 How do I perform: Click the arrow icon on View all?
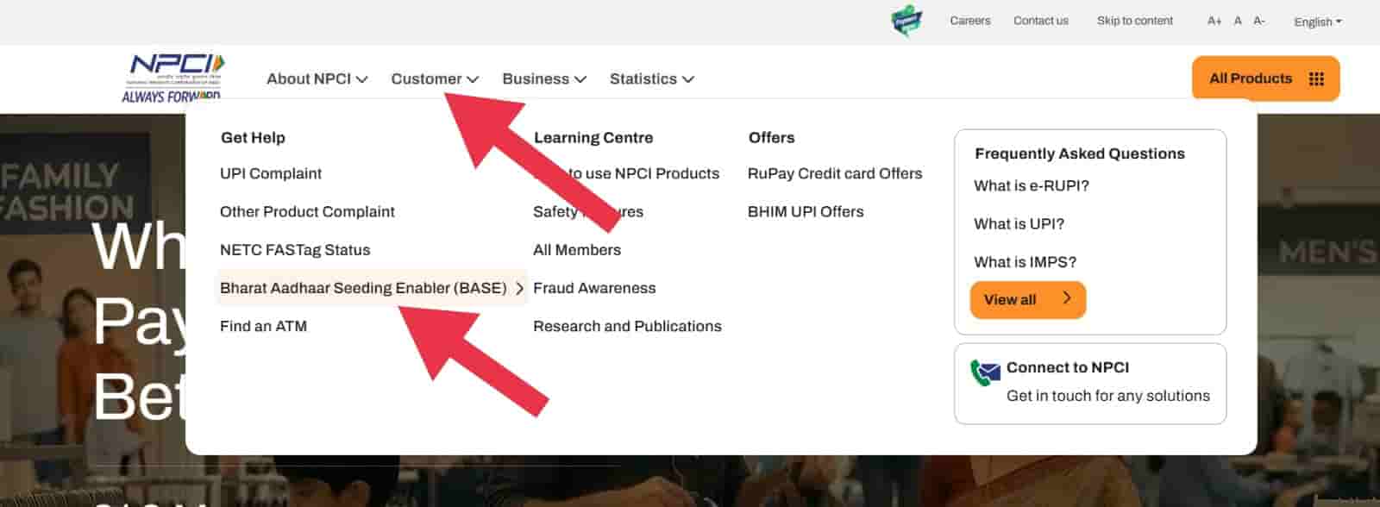(x=1067, y=298)
